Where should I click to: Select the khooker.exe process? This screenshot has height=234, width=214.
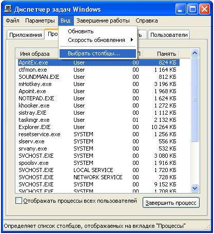click(99, 105)
